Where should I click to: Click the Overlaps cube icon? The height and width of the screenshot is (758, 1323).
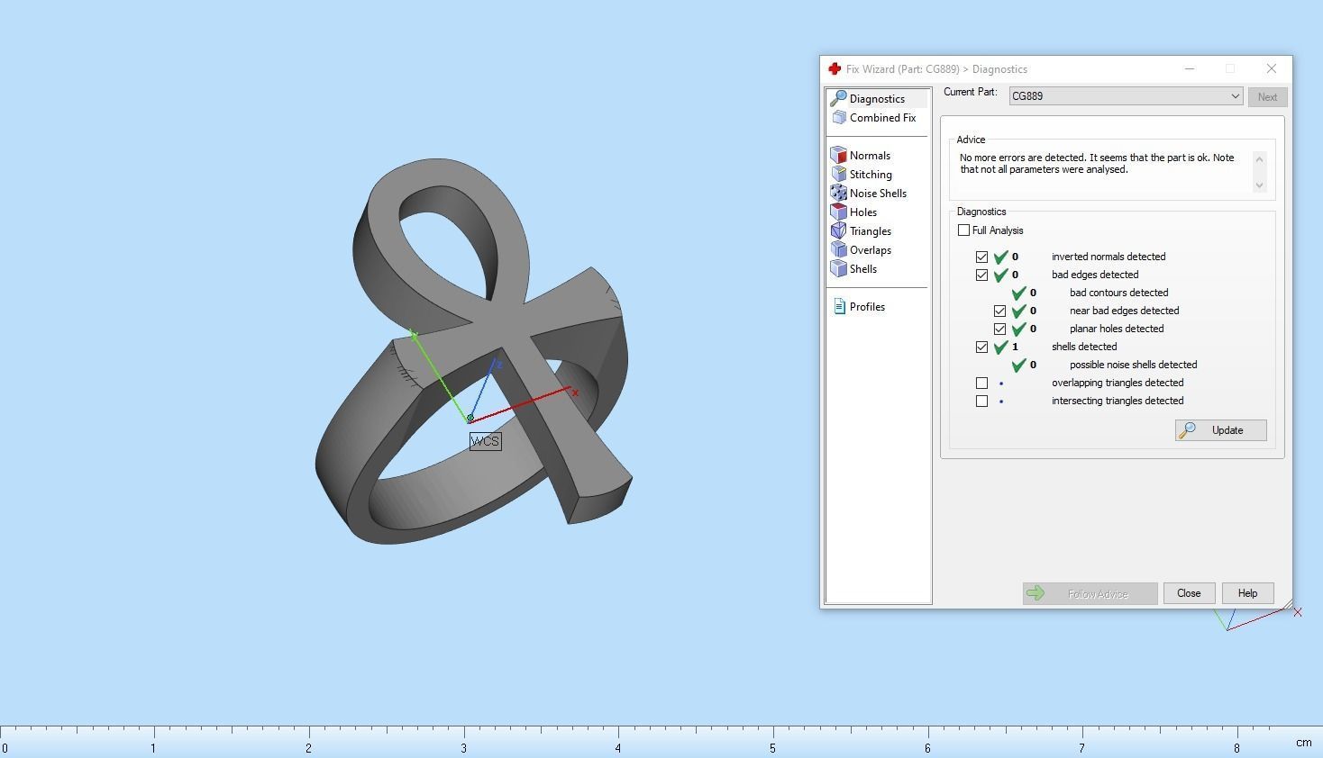pos(839,250)
